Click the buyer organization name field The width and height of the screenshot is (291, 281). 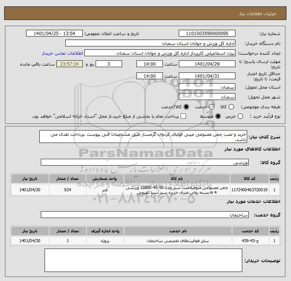pos(150,43)
